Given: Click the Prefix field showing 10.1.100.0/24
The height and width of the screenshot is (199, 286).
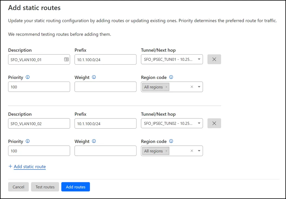Looking at the screenshot, I should click(105, 59).
